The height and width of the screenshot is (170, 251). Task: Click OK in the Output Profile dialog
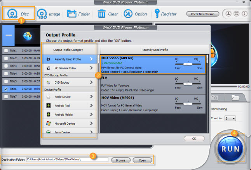tap(194, 139)
